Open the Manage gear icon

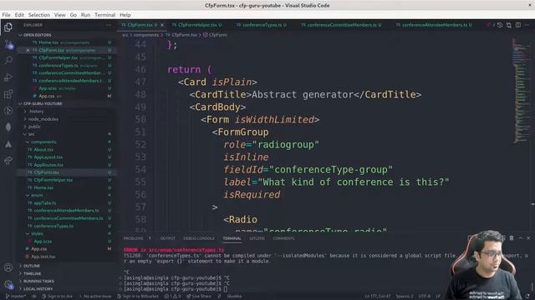tap(8, 284)
